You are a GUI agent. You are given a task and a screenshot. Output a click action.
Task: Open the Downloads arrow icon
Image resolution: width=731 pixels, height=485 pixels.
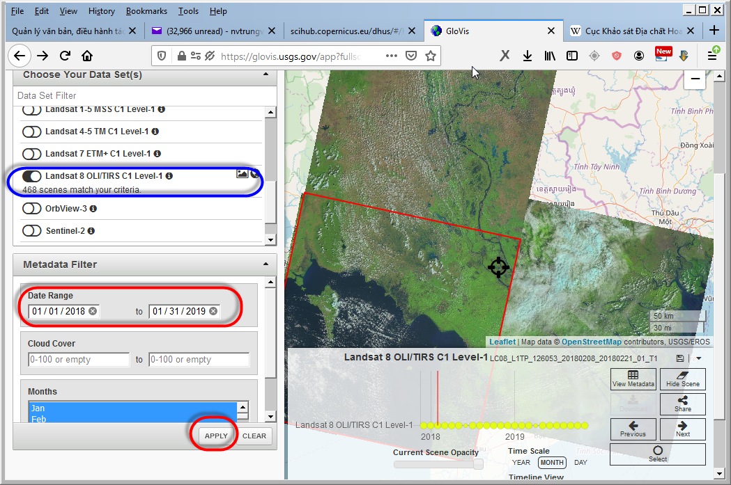(528, 56)
